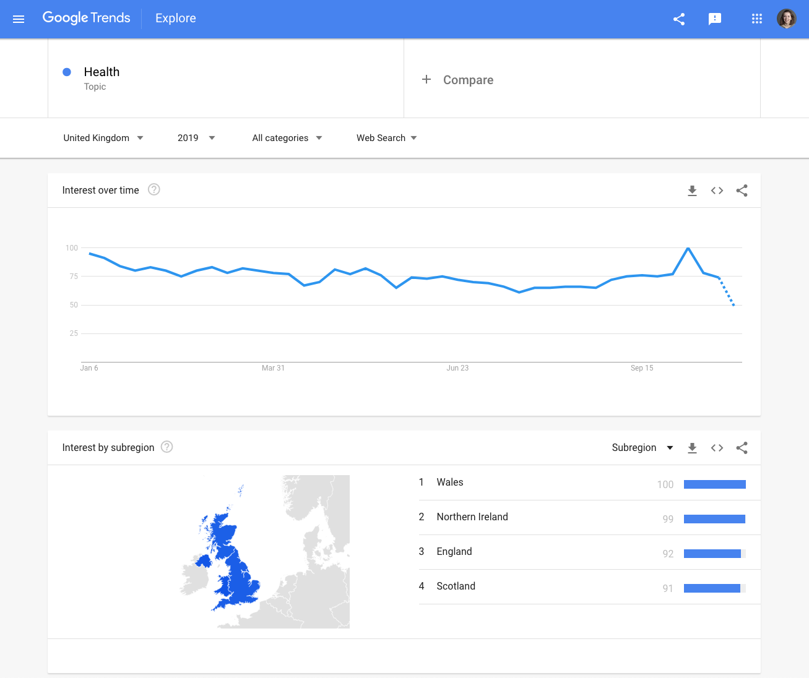Download Interest by subregion data

pos(692,448)
